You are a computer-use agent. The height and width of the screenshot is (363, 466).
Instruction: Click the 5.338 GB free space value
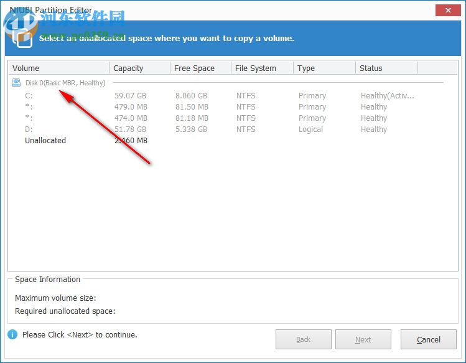coord(191,129)
